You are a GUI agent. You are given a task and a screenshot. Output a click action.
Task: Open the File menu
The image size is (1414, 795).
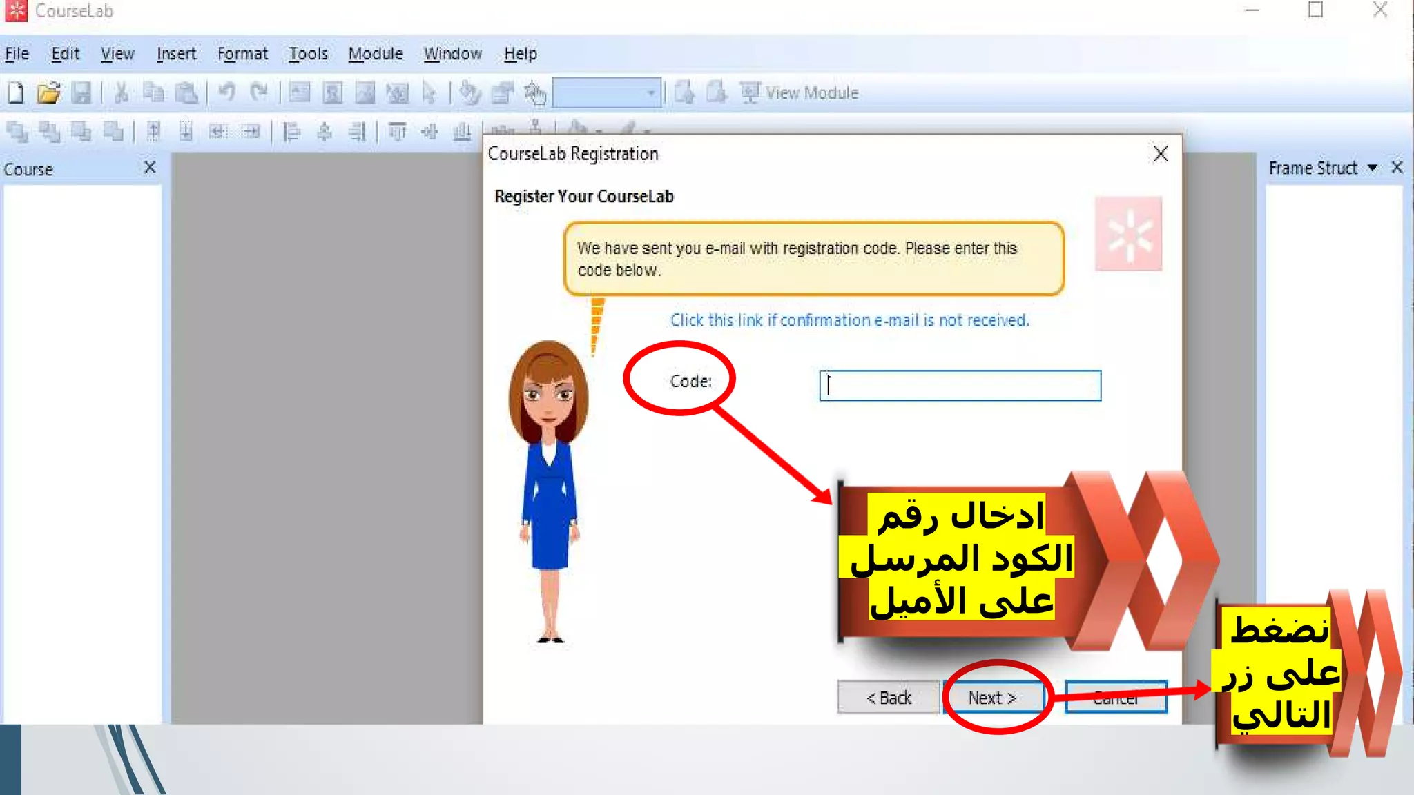click(17, 54)
